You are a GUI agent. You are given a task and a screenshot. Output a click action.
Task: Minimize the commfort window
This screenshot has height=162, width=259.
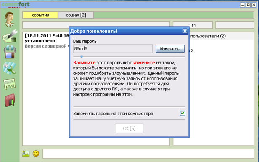coord(243,5)
